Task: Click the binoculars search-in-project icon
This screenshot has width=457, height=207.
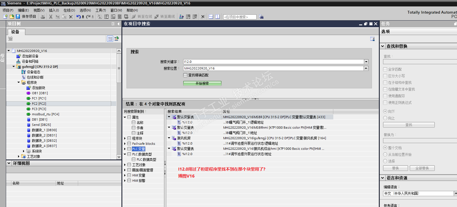Action: 261,17
